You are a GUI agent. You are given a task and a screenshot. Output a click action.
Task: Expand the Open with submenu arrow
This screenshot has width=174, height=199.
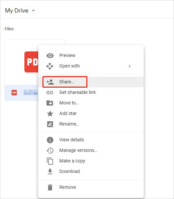tap(129, 66)
